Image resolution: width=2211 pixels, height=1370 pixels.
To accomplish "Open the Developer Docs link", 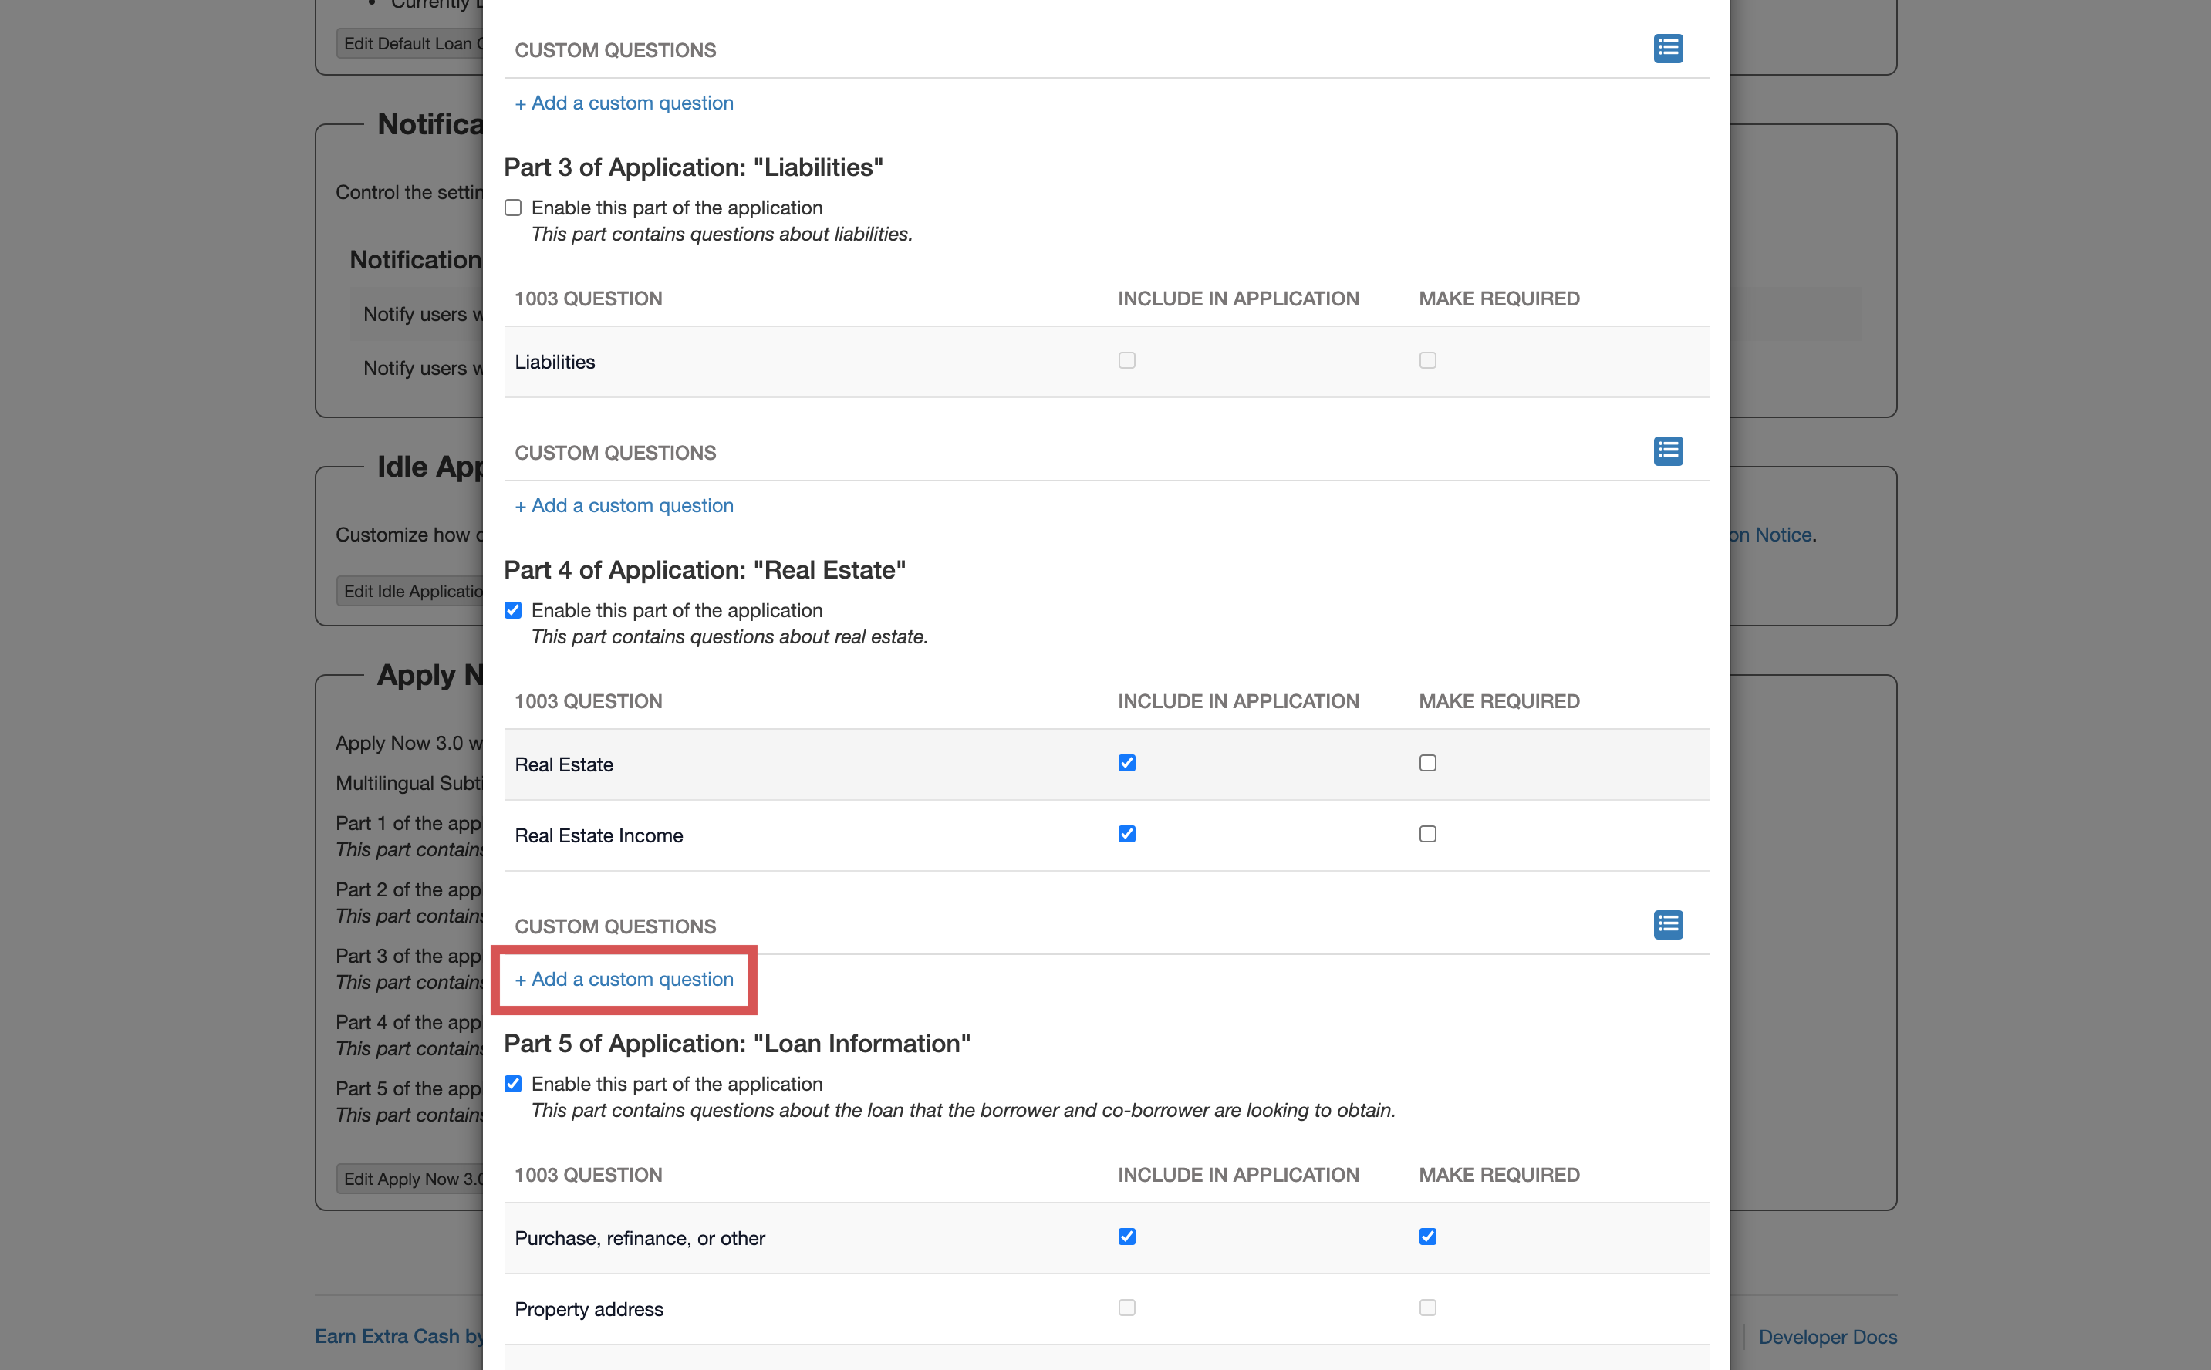I will pos(1827,1337).
